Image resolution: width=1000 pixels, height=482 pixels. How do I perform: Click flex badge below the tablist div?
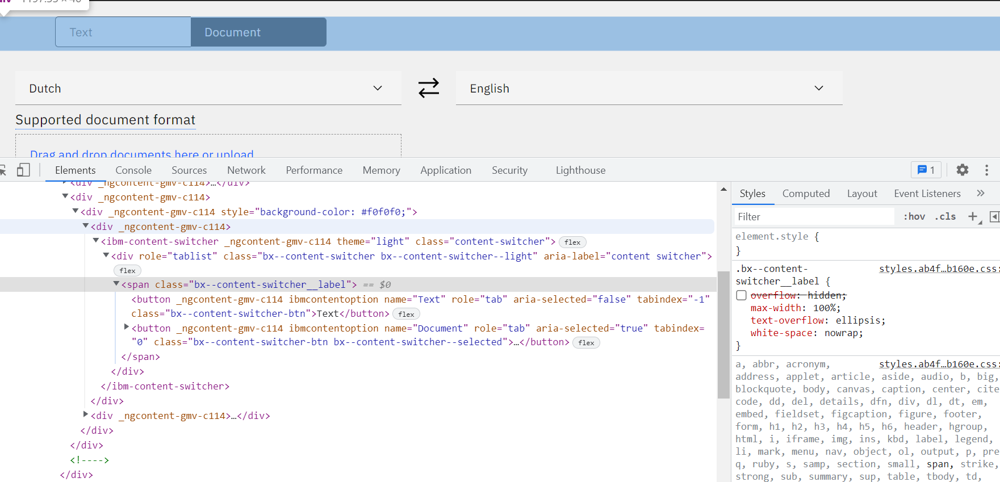[x=127, y=271]
